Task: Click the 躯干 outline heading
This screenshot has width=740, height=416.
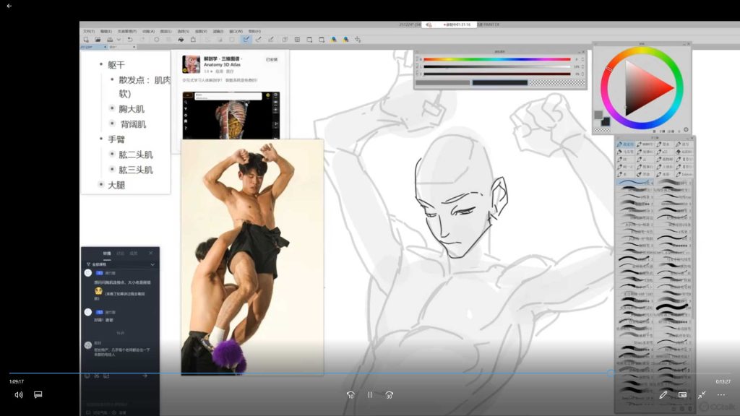Action: [x=116, y=64]
